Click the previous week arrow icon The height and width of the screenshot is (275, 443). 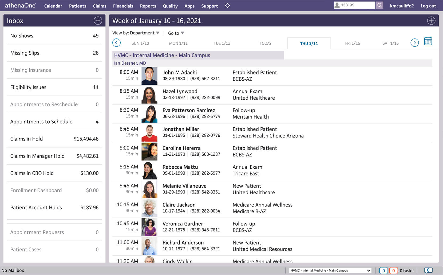tap(117, 42)
